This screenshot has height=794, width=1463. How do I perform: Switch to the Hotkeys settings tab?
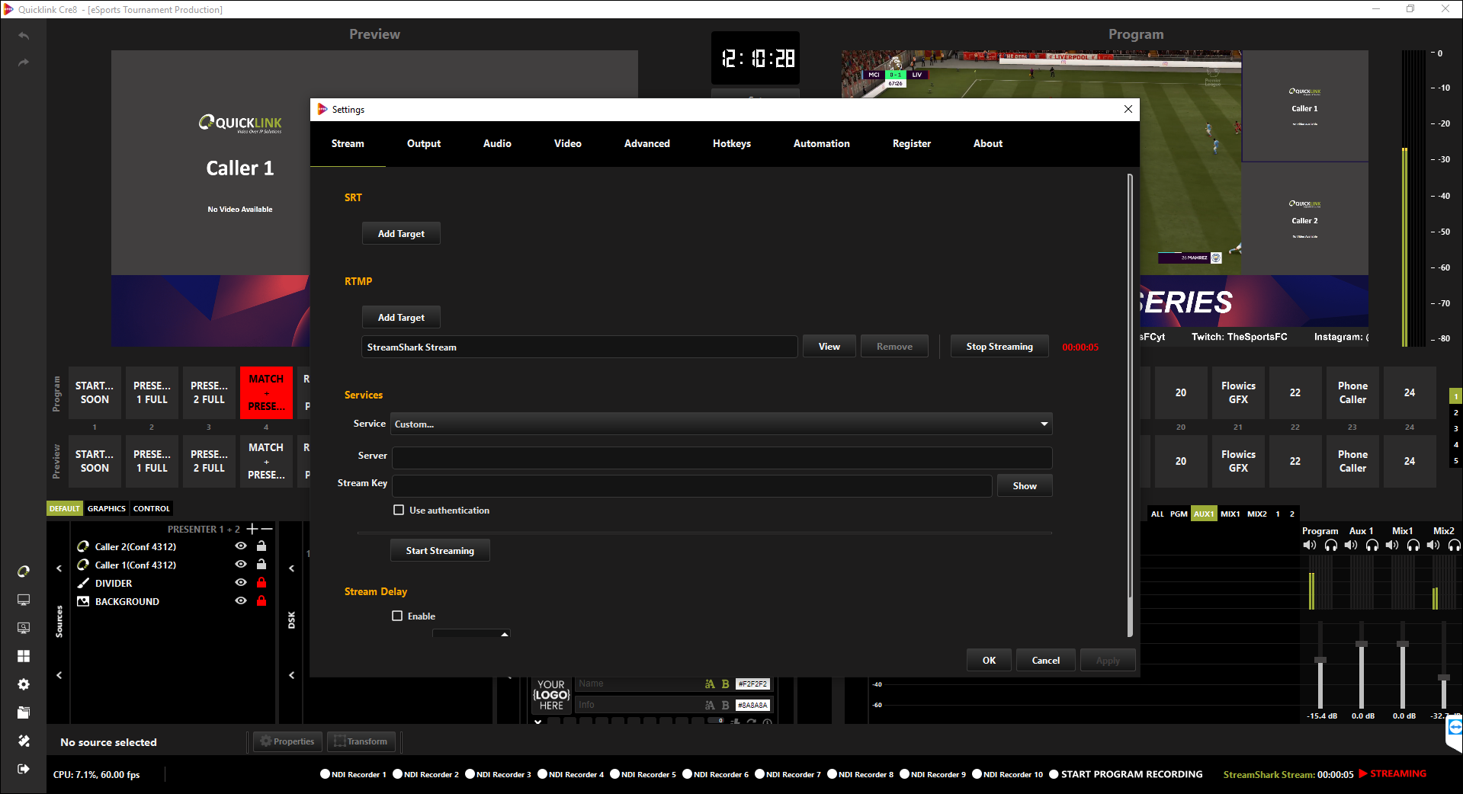(x=731, y=143)
